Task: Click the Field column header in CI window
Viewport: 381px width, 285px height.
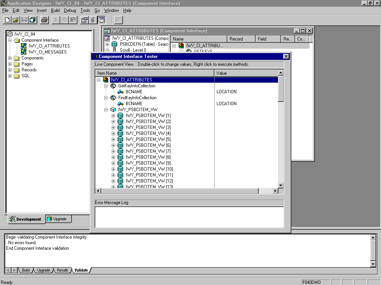Action: (x=268, y=39)
